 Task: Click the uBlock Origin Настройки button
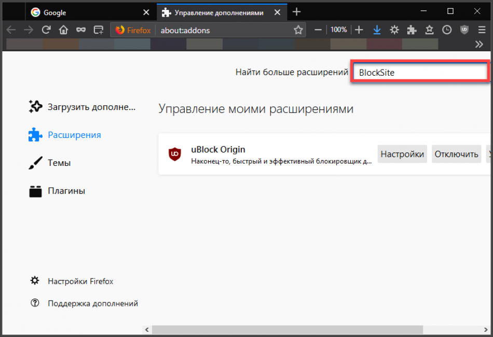coord(402,154)
